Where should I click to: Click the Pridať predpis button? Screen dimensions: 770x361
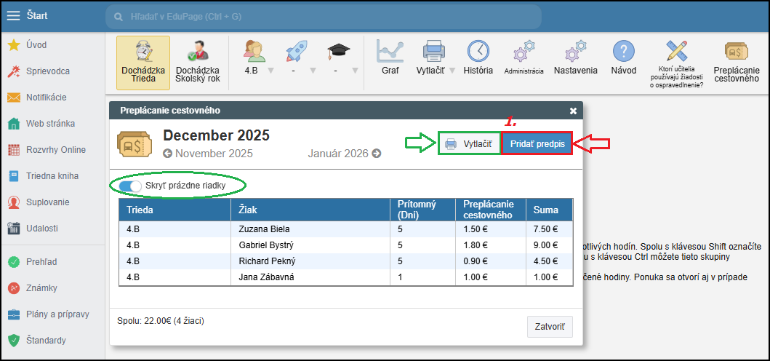pyautogui.click(x=537, y=143)
